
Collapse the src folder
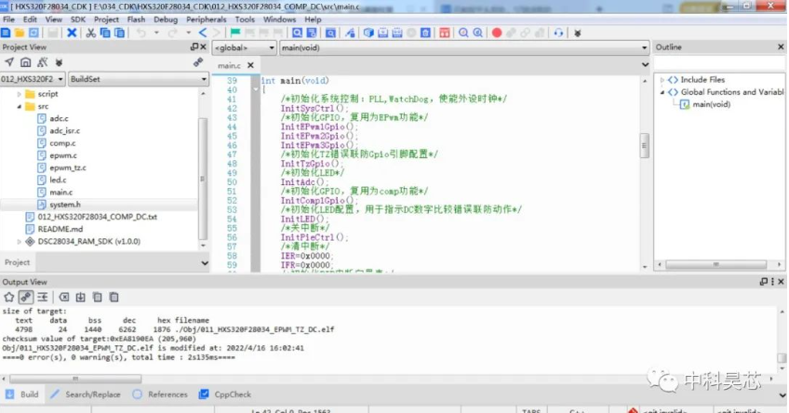tap(20, 107)
